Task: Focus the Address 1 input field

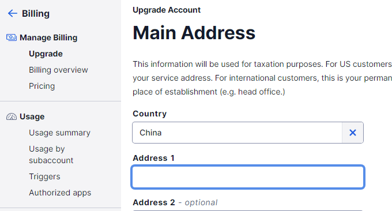Action: click(x=248, y=177)
